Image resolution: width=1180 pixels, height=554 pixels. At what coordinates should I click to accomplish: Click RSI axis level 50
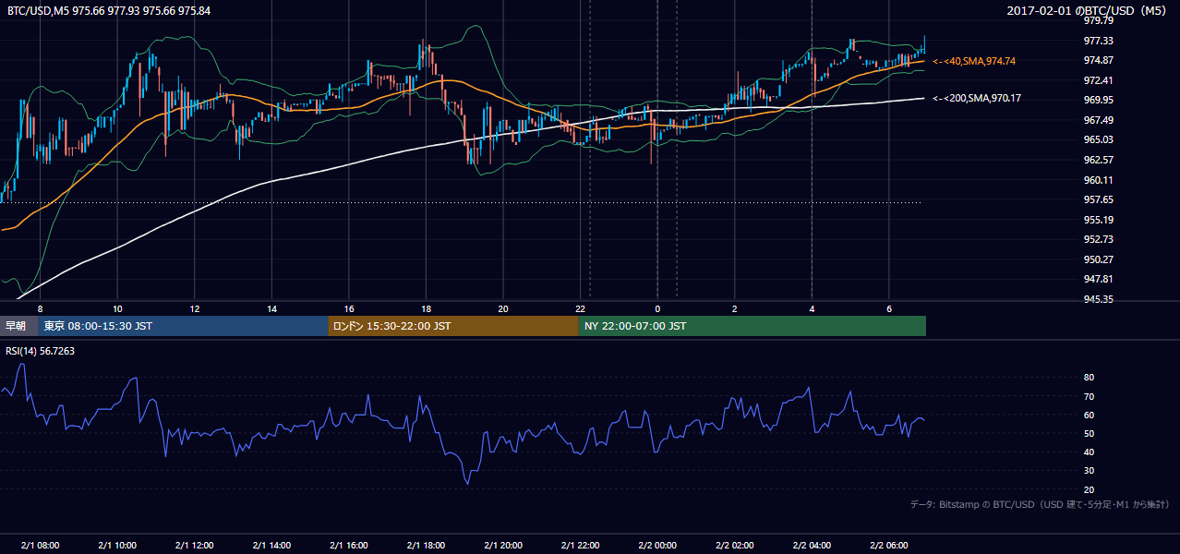(1089, 433)
